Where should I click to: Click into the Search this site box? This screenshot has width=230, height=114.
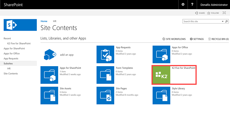click(202, 21)
